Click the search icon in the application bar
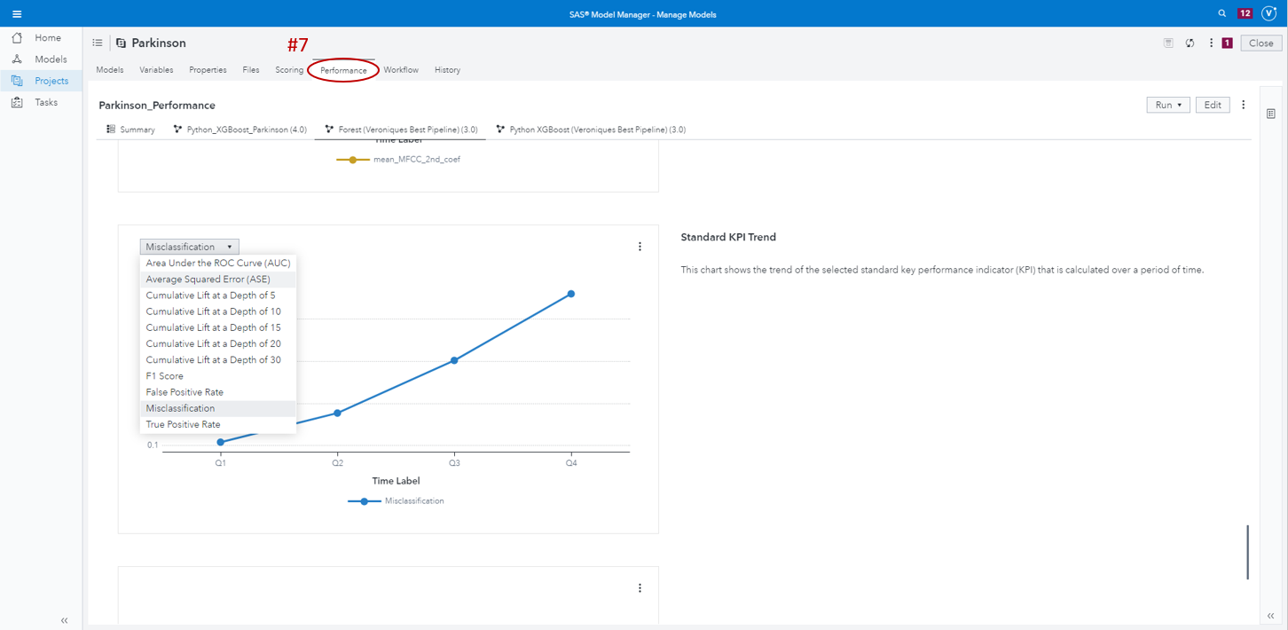The width and height of the screenshot is (1288, 630). click(1221, 13)
